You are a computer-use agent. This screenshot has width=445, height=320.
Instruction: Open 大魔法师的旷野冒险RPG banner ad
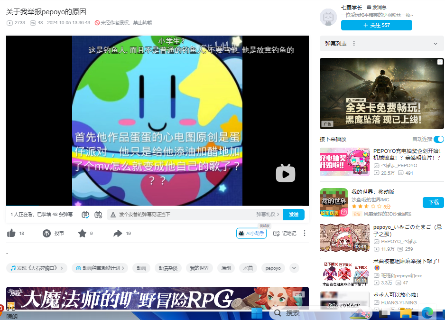[158, 298]
